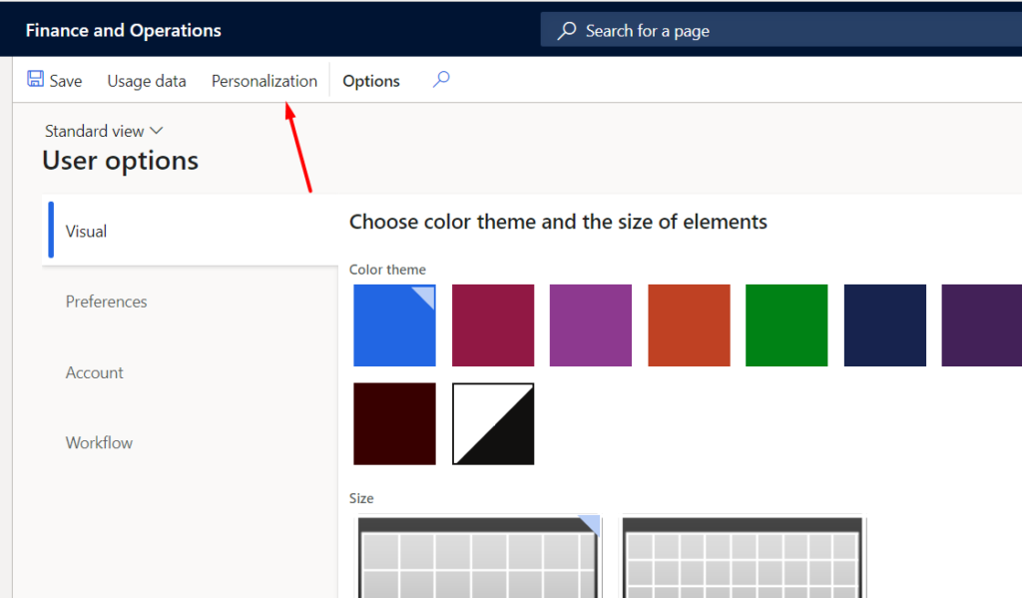Click the magnifier icon in page search
This screenshot has width=1022, height=598.
click(x=567, y=31)
